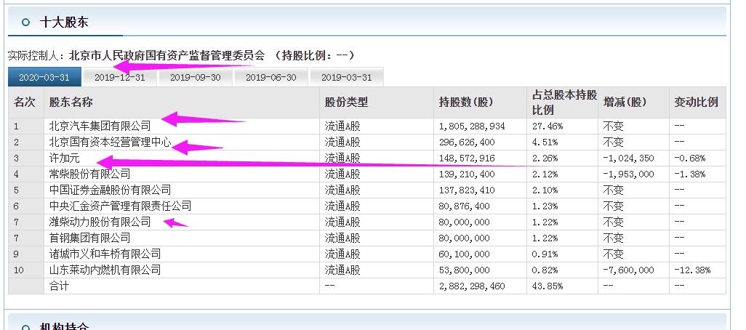
Task: Open 中央汇金资产管理有限责任公司 entry
Action: coord(120,206)
